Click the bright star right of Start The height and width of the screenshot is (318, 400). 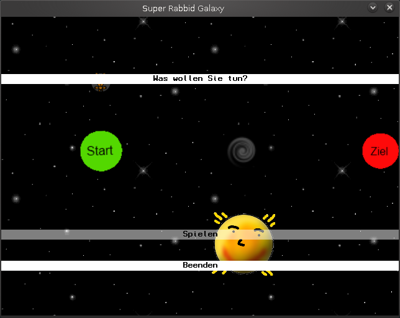(x=143, y=169)
